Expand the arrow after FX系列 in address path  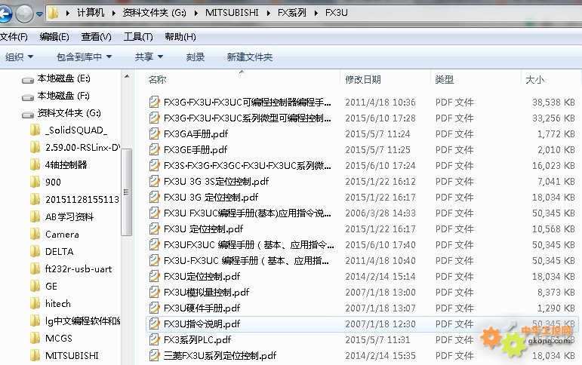316,13
